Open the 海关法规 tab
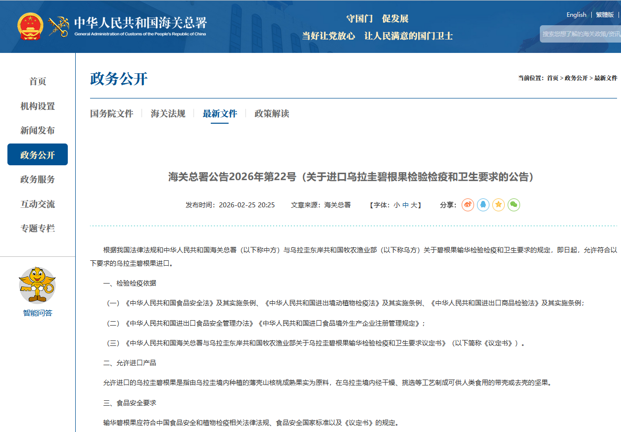621x432 pixels. tap(168, 114)
